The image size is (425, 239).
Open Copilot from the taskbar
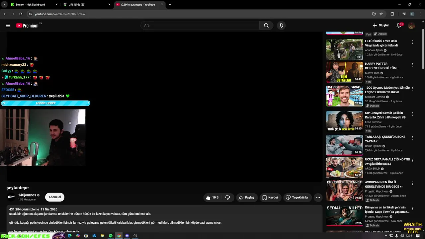[x=78, y=236]
